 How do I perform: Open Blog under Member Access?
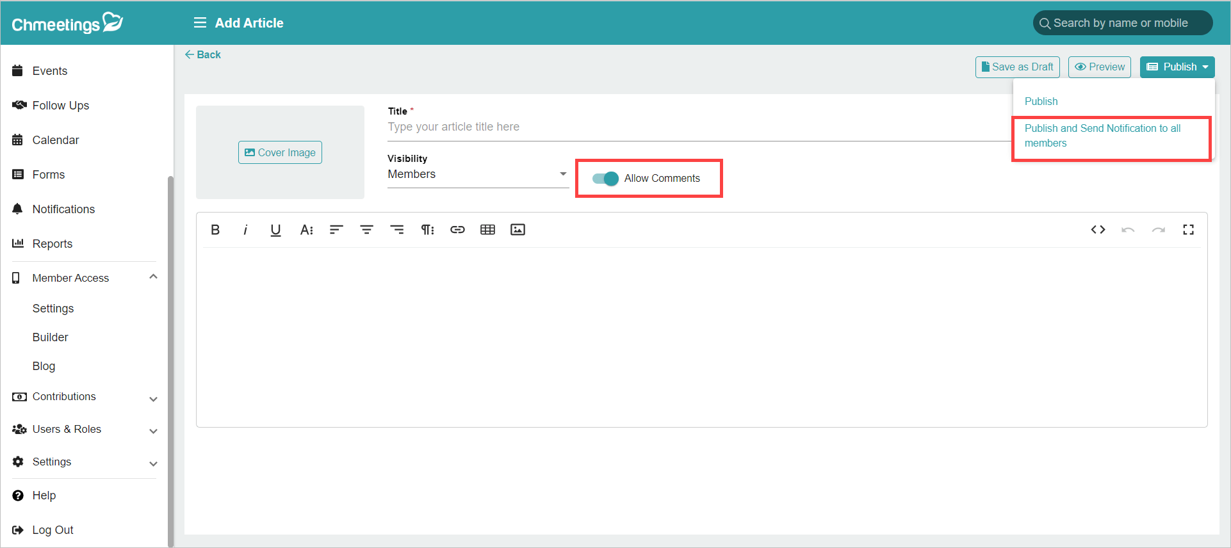[x=44, y=366]
